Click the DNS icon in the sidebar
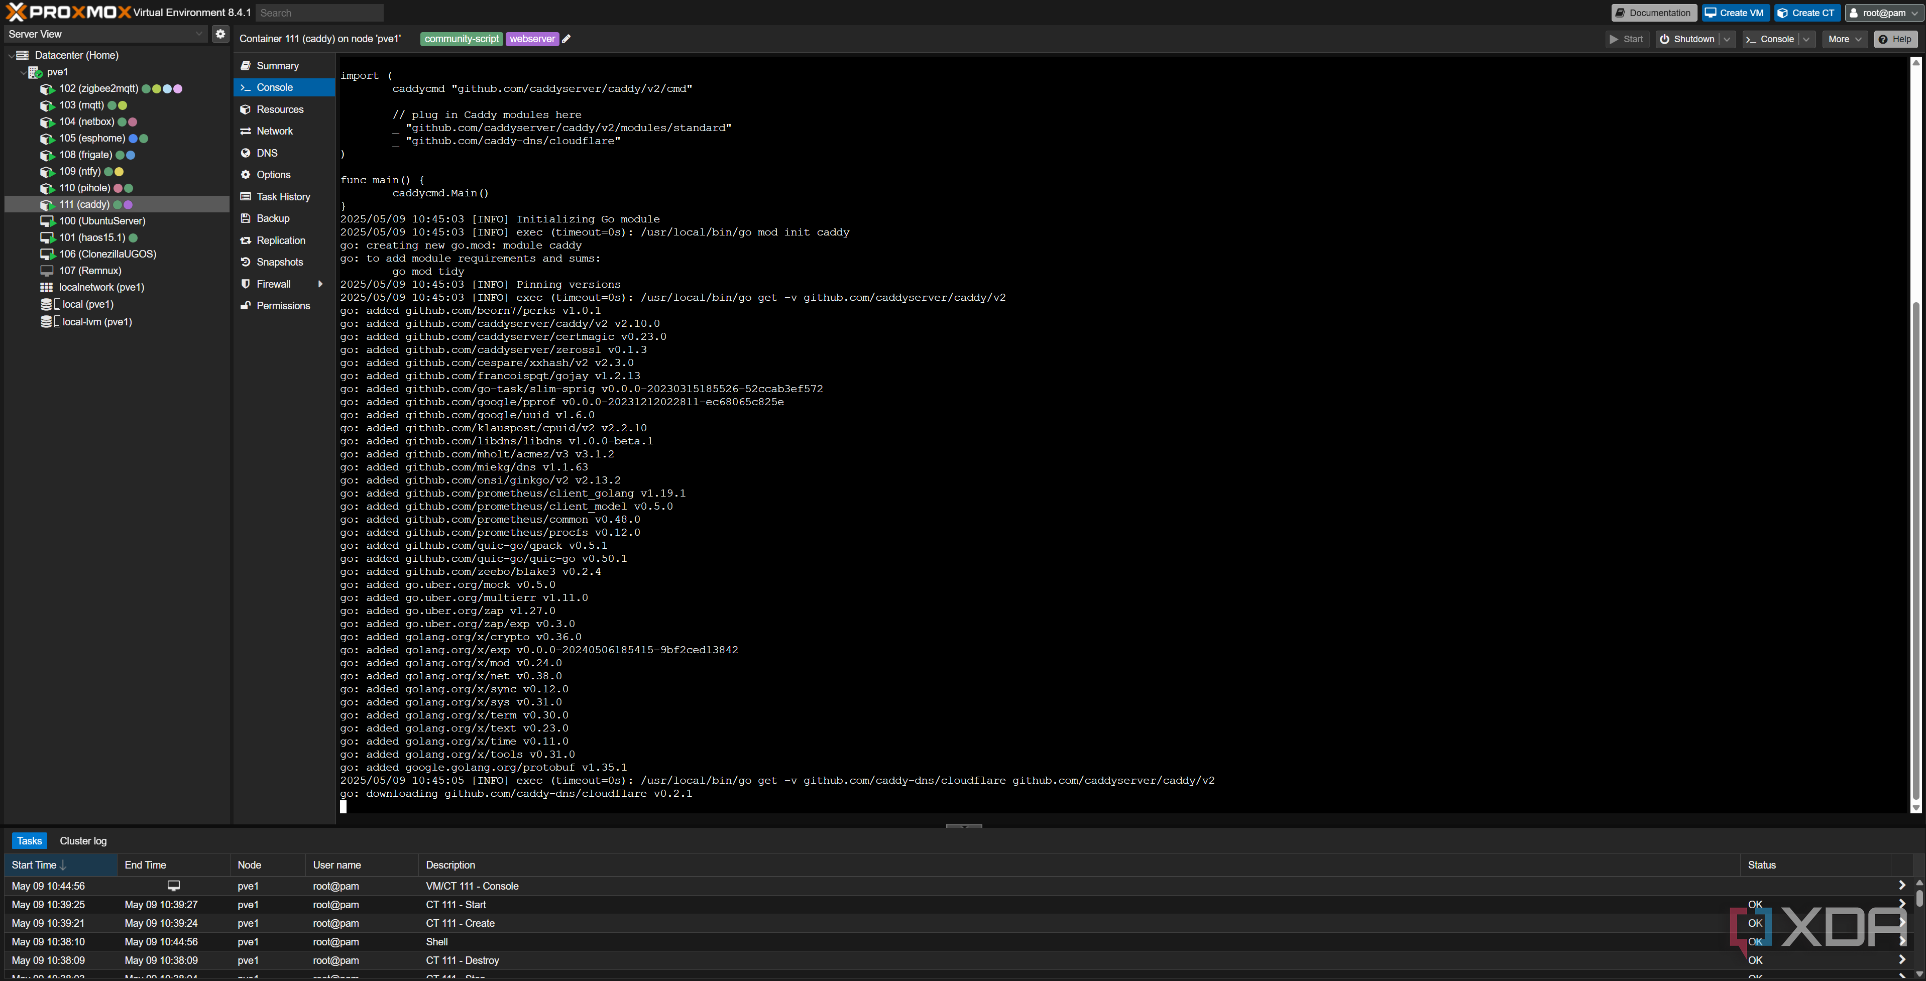1926x981 pixels. pyautogui.click(x=246, y=153)
